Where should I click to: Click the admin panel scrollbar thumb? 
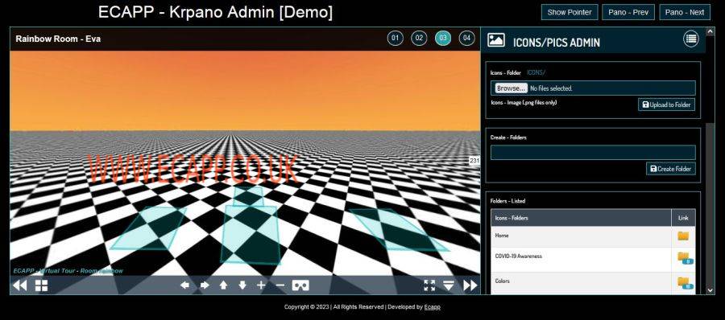pyautogui.click(x=710, y=203)
